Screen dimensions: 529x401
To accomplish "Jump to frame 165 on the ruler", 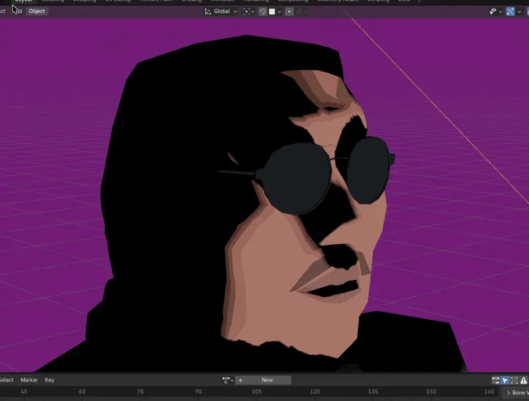I will click(x=489, y=392).
